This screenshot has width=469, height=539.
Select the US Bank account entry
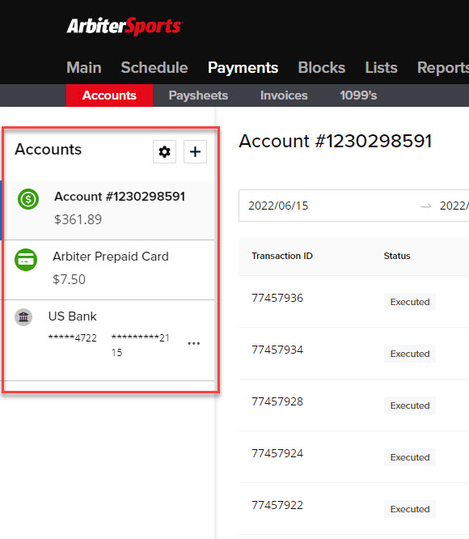pyautogui.click(x=109, y=340)
